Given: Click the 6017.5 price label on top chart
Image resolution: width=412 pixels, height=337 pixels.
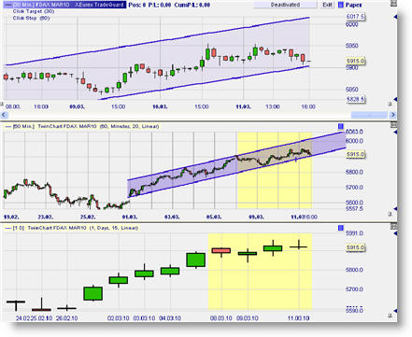Looking at the screenshot, I should (x=355, y=17).
